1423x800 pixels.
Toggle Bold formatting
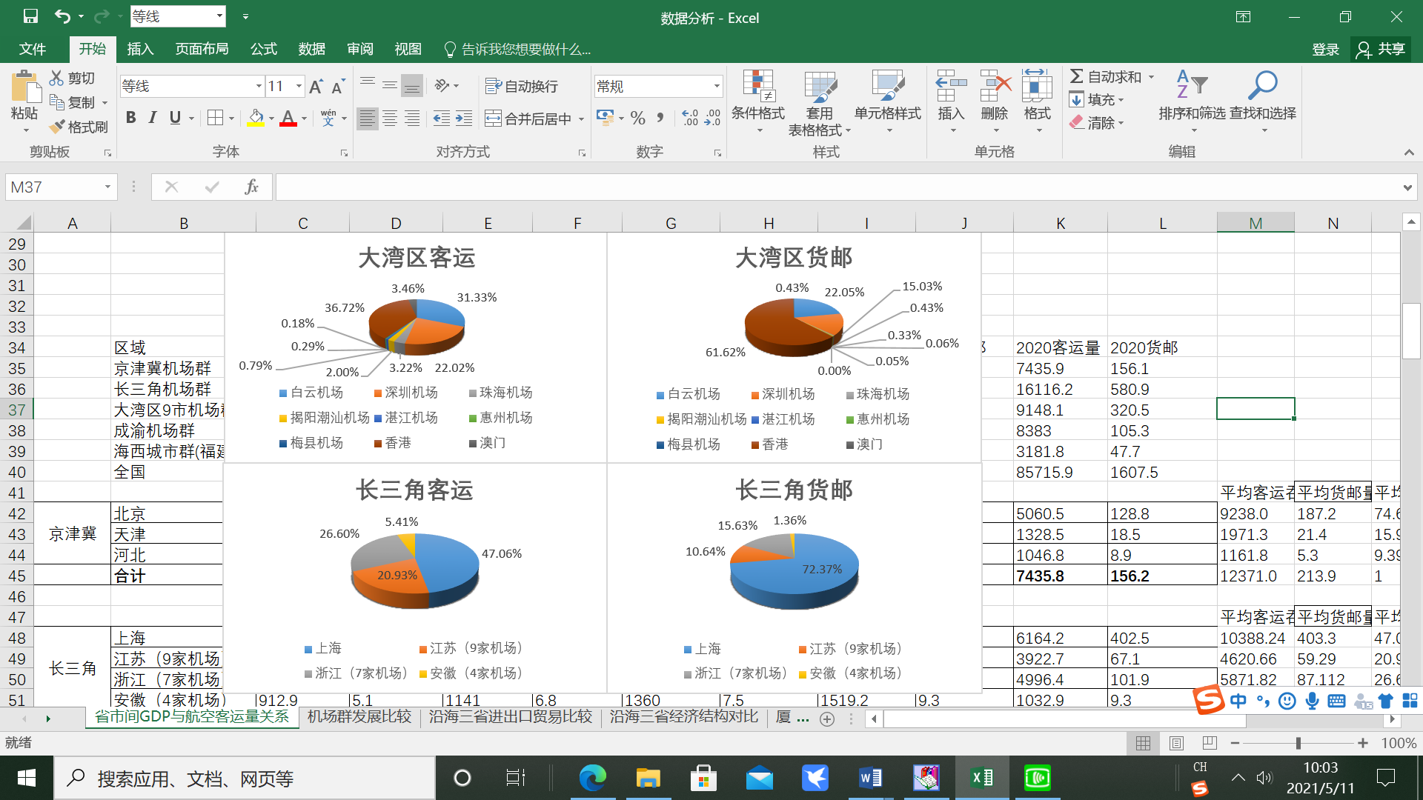tap(131, 118)
